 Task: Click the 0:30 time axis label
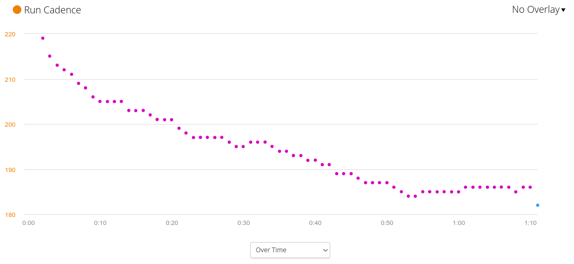pos(243,223)
